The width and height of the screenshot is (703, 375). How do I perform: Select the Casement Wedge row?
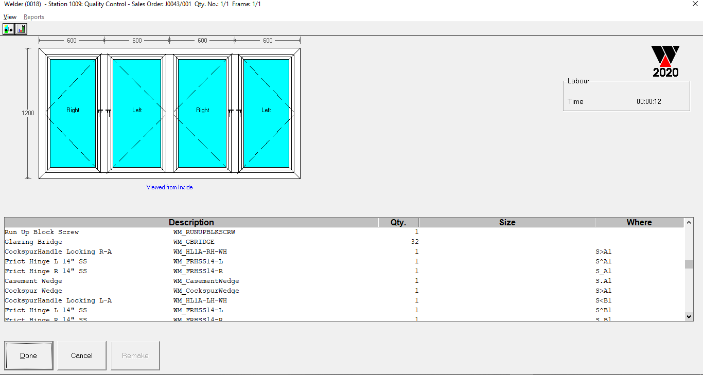pyautogui.click(x=33, y=281)
